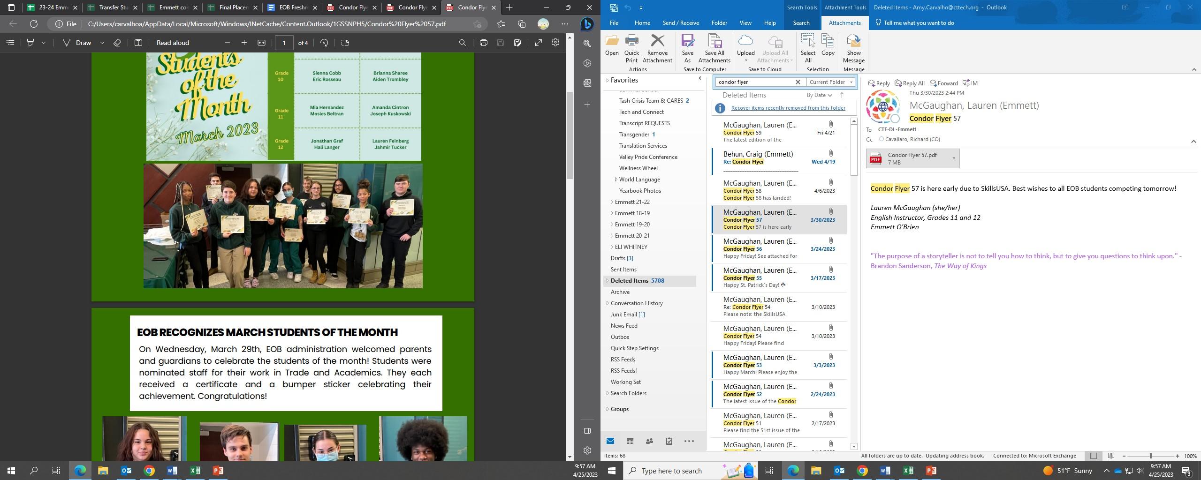Expand the ELI WHITNEY folder

pyautogui.click(x=612, y=247)
